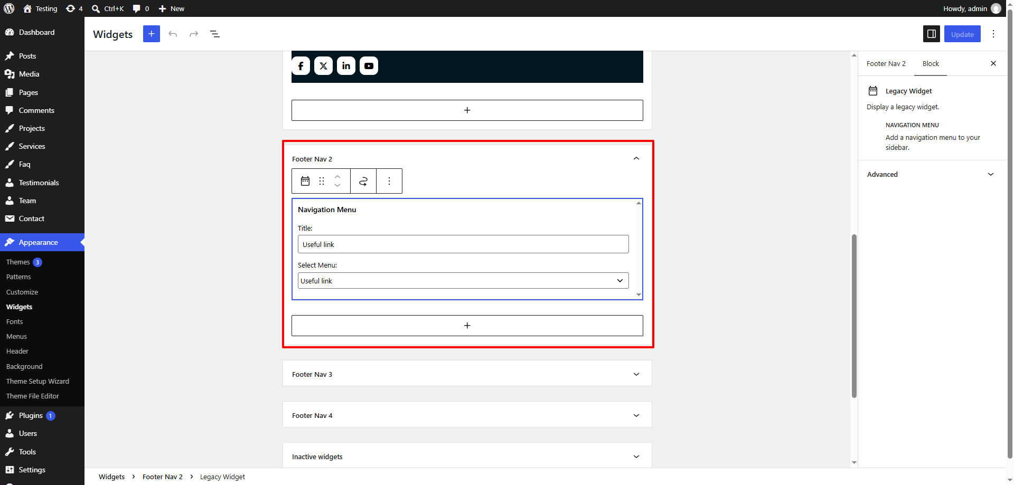This screenshot has width=1014, height=485.
Task: Expand the Inactive widgets area
Action: click(x=467, y=457)
